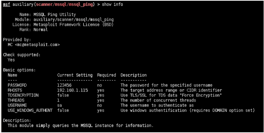This screenshot has width=264, height=133.
Task: Click the Rank value 'Normal'
Action: (41, 30)
